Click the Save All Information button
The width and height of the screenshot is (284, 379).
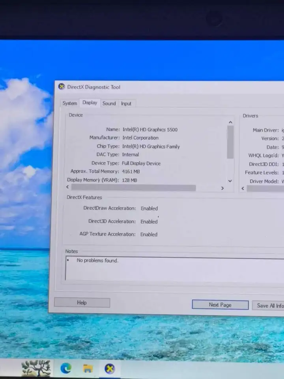(x=268, y=306)
